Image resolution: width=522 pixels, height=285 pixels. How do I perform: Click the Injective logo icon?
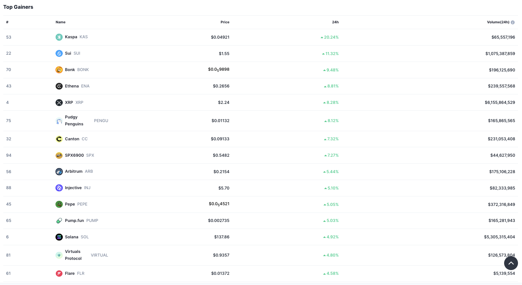[59, 188]
